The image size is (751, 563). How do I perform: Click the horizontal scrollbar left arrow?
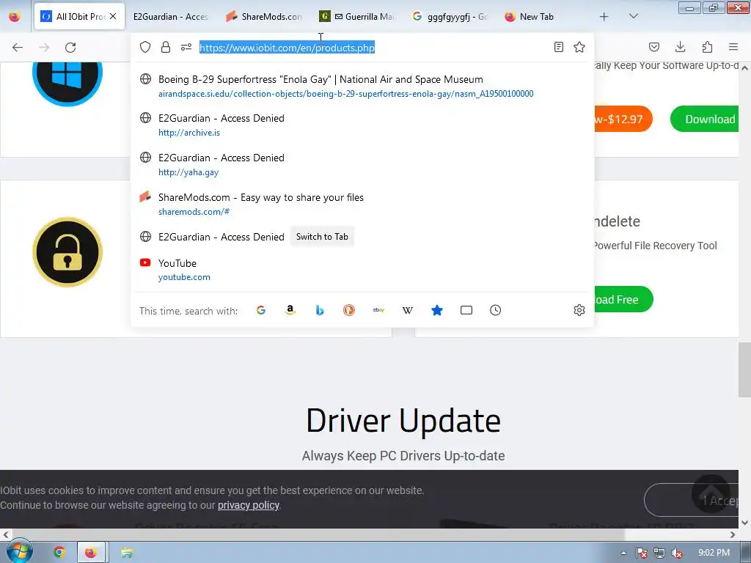6,534
